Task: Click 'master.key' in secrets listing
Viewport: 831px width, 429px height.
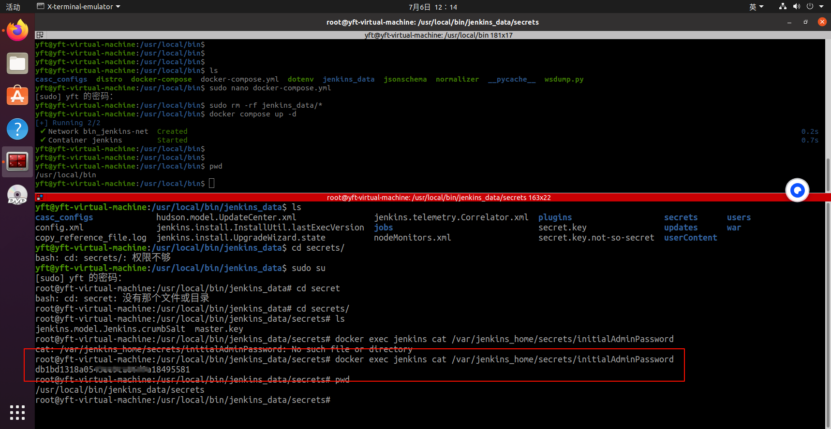Action: 219,329
